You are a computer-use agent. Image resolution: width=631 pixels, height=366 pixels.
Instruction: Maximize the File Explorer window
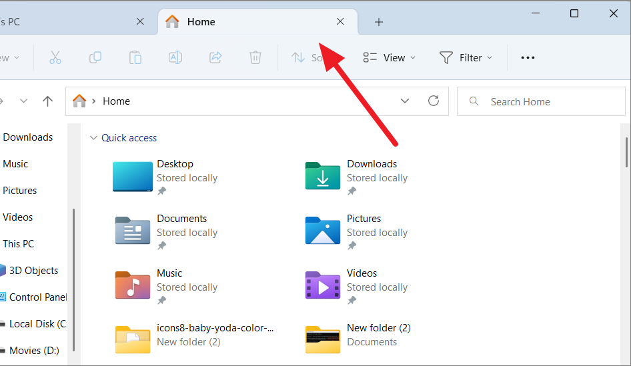pyautogui.click(x=574, y=13)
